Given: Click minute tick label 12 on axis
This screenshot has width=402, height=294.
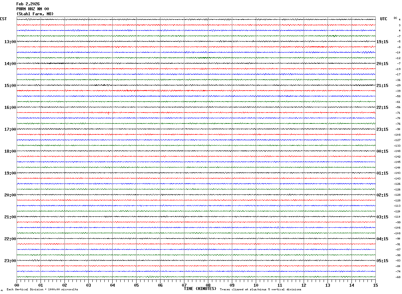Looking at the screenshot, I should (304, 285).
